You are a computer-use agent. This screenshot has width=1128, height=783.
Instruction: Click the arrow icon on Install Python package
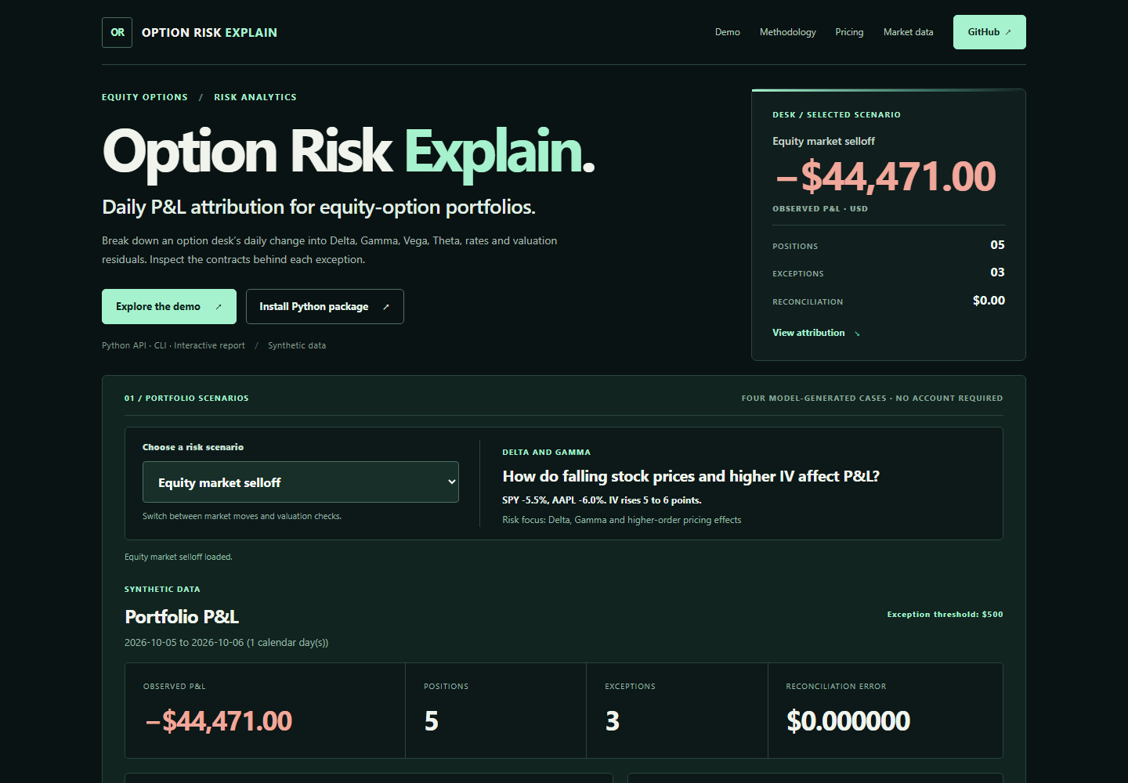pos(386,307)
